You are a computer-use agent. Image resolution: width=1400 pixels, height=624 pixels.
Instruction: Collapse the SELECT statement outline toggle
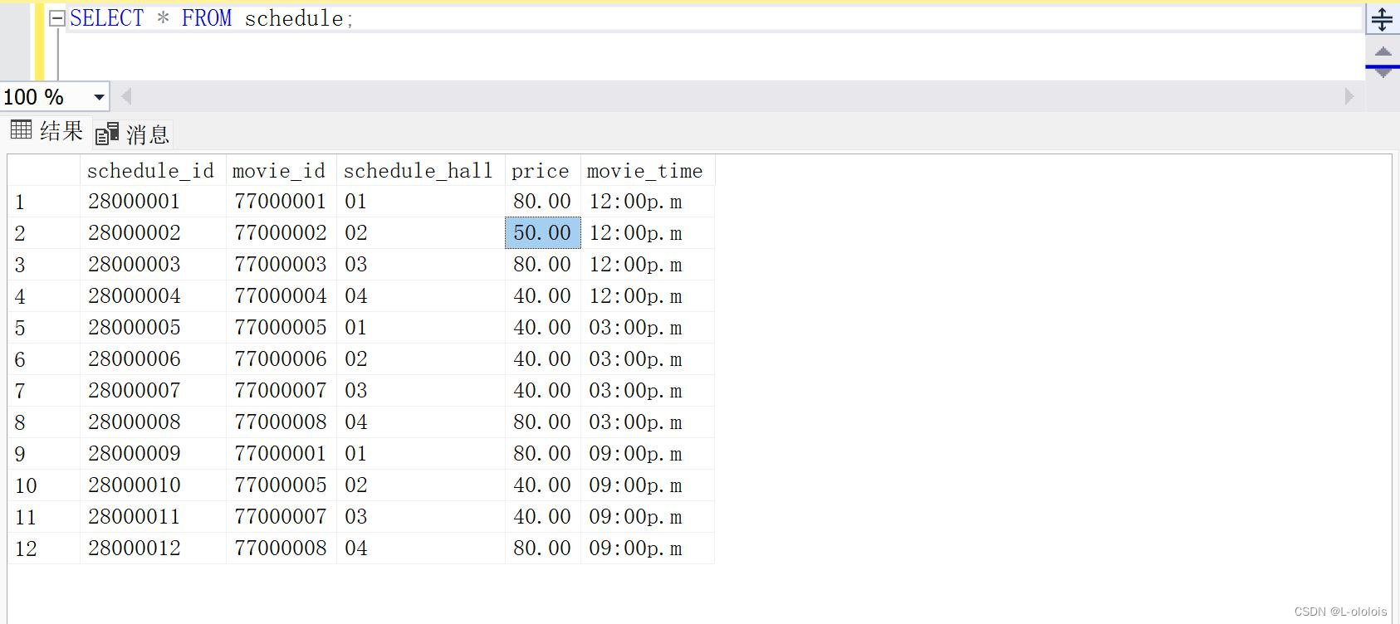(x=56, y=18)
